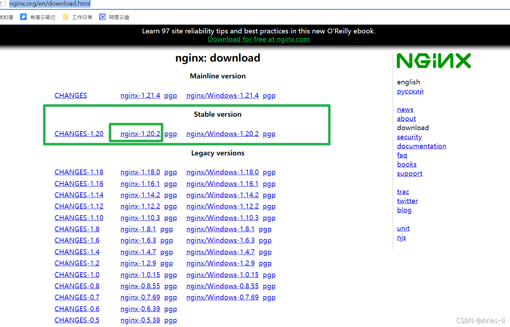
Task: Download nginx/Windows-1.20.2
Action: click(x=222, y=134)
